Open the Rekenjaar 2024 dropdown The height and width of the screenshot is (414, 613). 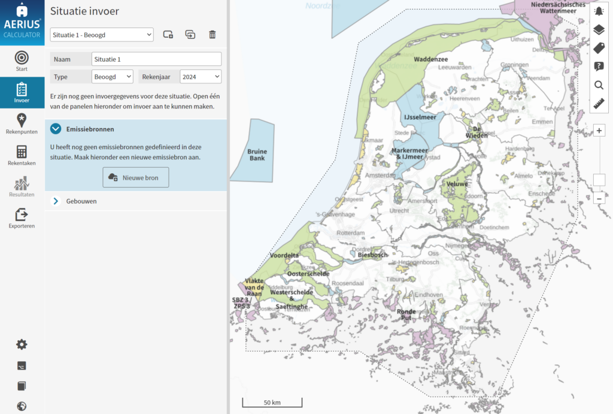coord(201,76)
